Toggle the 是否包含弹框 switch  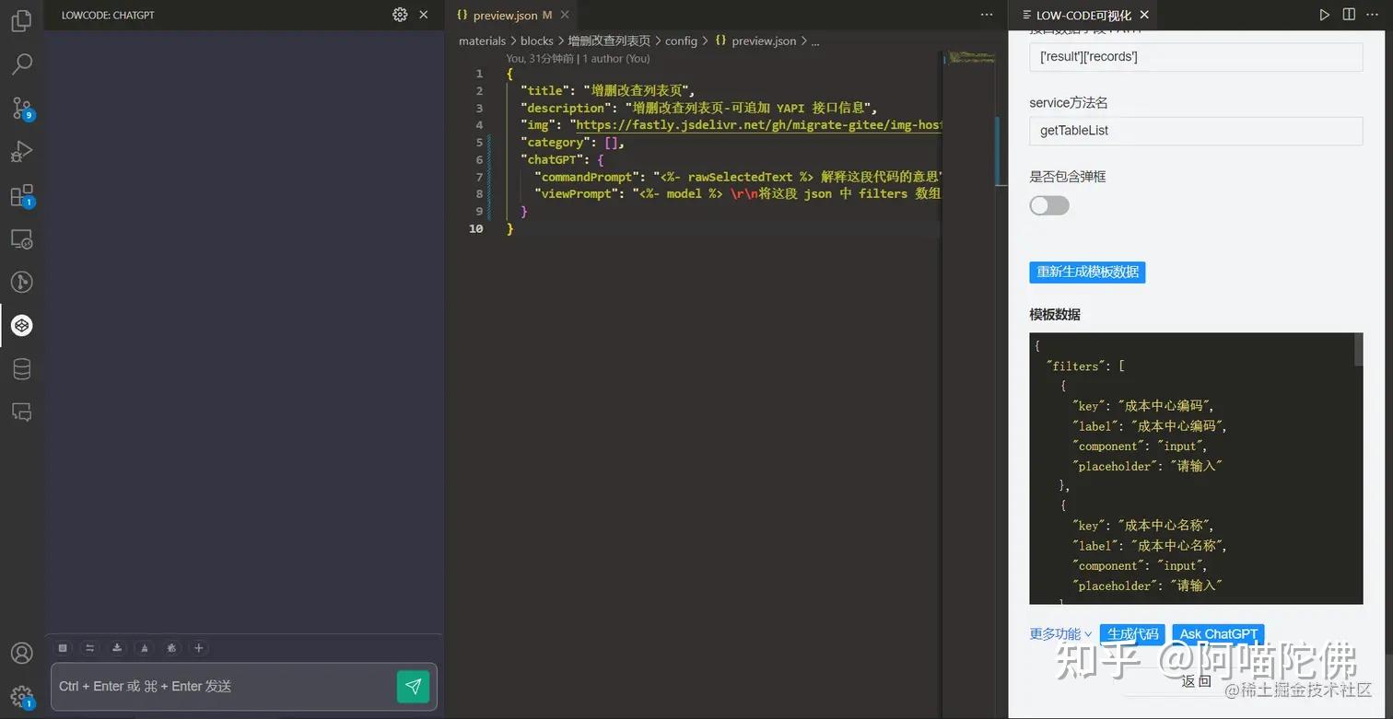click(1049, 205)
